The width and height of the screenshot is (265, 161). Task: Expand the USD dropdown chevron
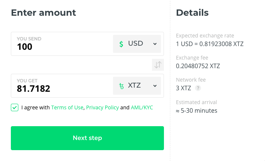pyautogui.click(x=155, y=44)
